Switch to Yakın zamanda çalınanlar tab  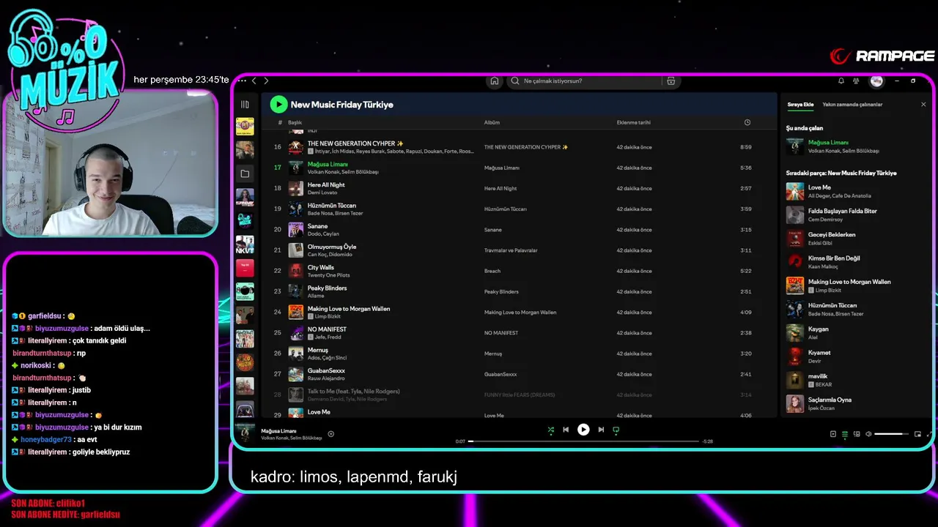click(852, 104)
